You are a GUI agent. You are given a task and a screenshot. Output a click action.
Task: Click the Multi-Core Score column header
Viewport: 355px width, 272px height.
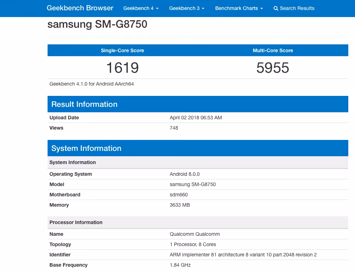point(273,50)
